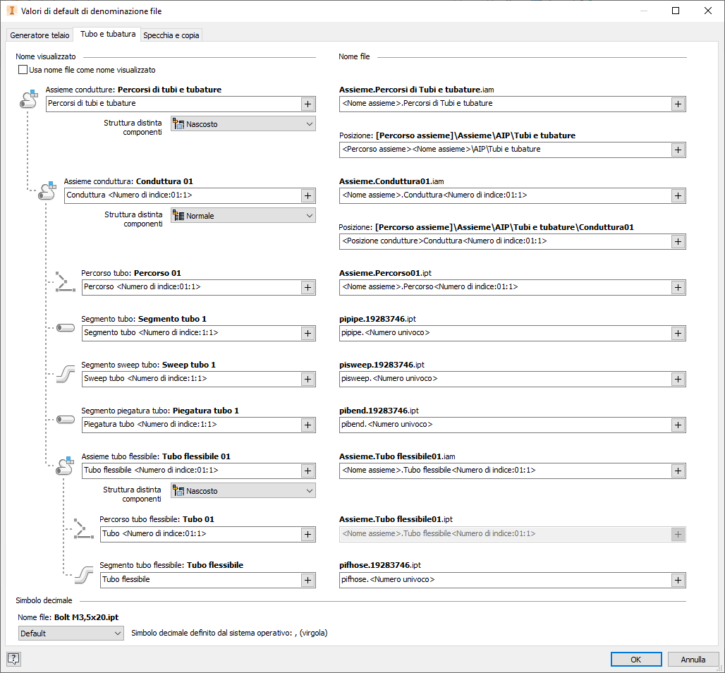Viewport: 725px width, 673px height.
Task: Open Struttura distinta dropdown under Tubo flessibile 01
Action: pos(243,491)
